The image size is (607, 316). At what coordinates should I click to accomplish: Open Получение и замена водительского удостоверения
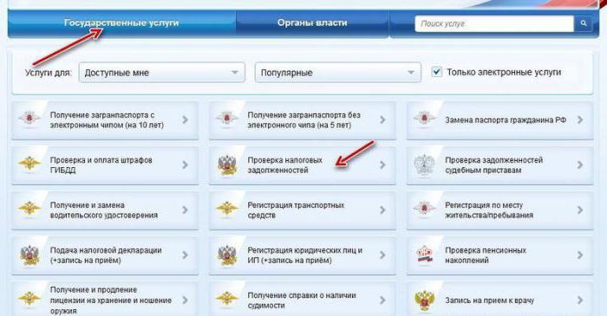tap(104, 210)
